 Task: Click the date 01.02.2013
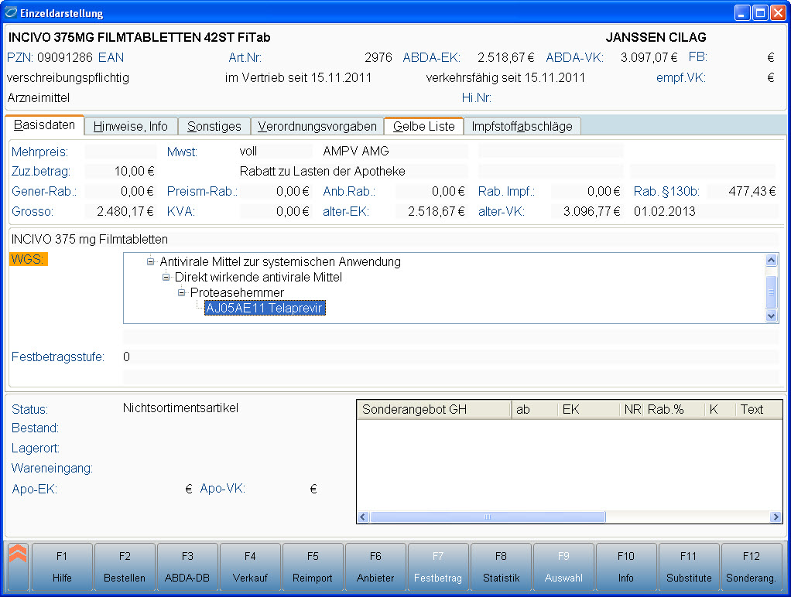coord(665,212)
